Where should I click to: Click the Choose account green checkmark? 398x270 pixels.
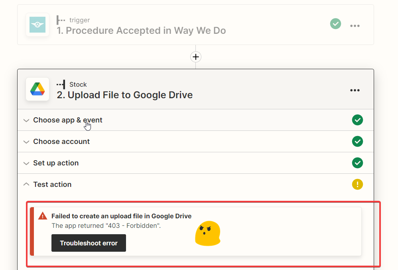coord(357,142)
